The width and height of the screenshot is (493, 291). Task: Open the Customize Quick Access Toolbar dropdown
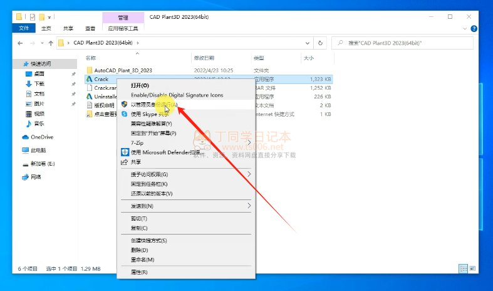[x=49, y=18]
